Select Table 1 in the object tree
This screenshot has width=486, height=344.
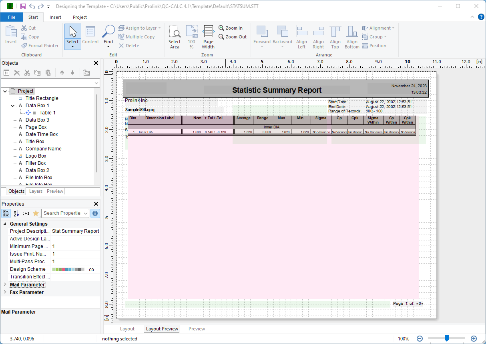click(47, 113)
